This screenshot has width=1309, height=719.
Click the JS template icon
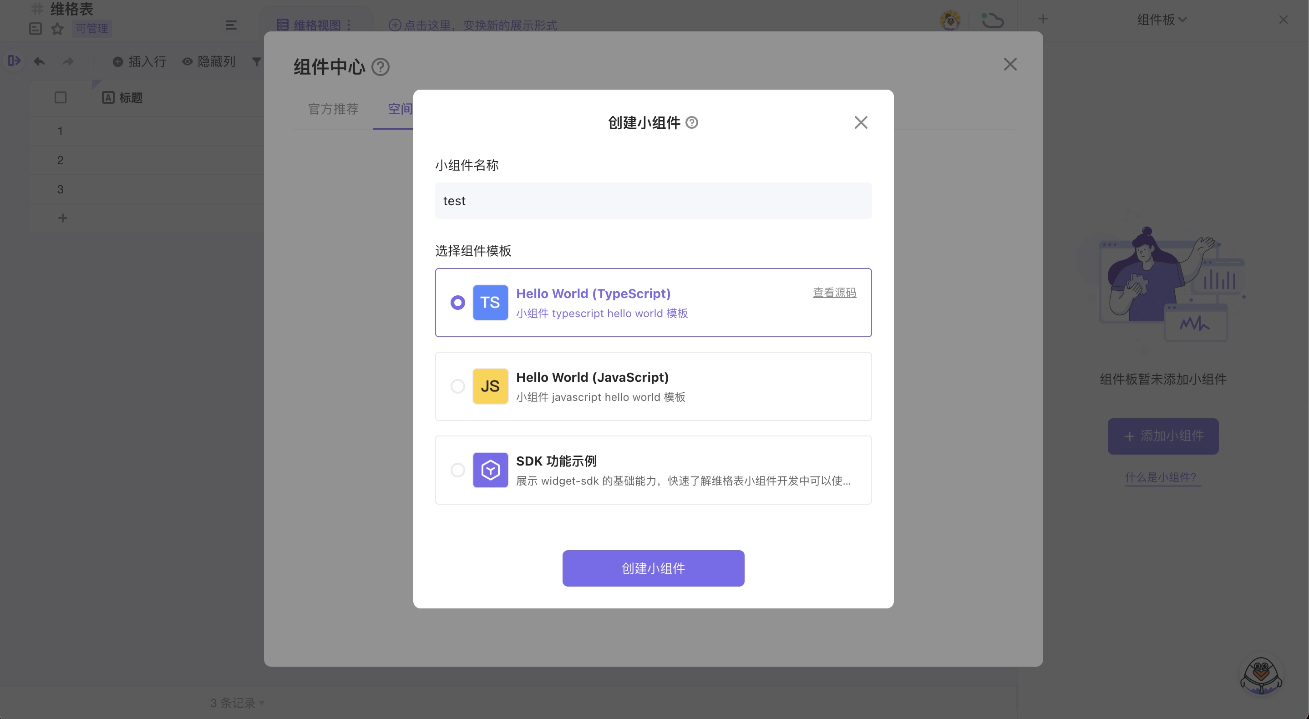(x=490, y=386)
